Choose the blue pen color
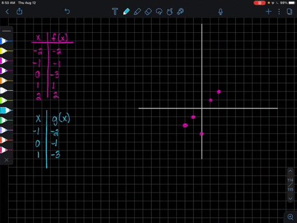Screen dimensions: 297x223 click(x=6, y=41)
